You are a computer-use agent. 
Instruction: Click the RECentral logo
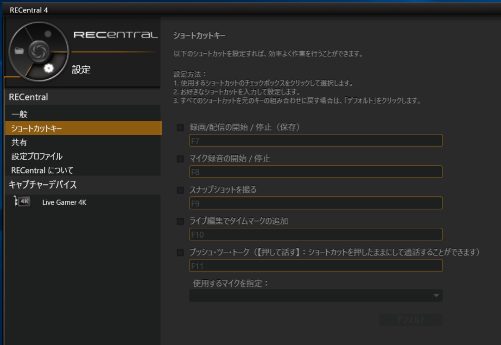(x=115, y=35)
